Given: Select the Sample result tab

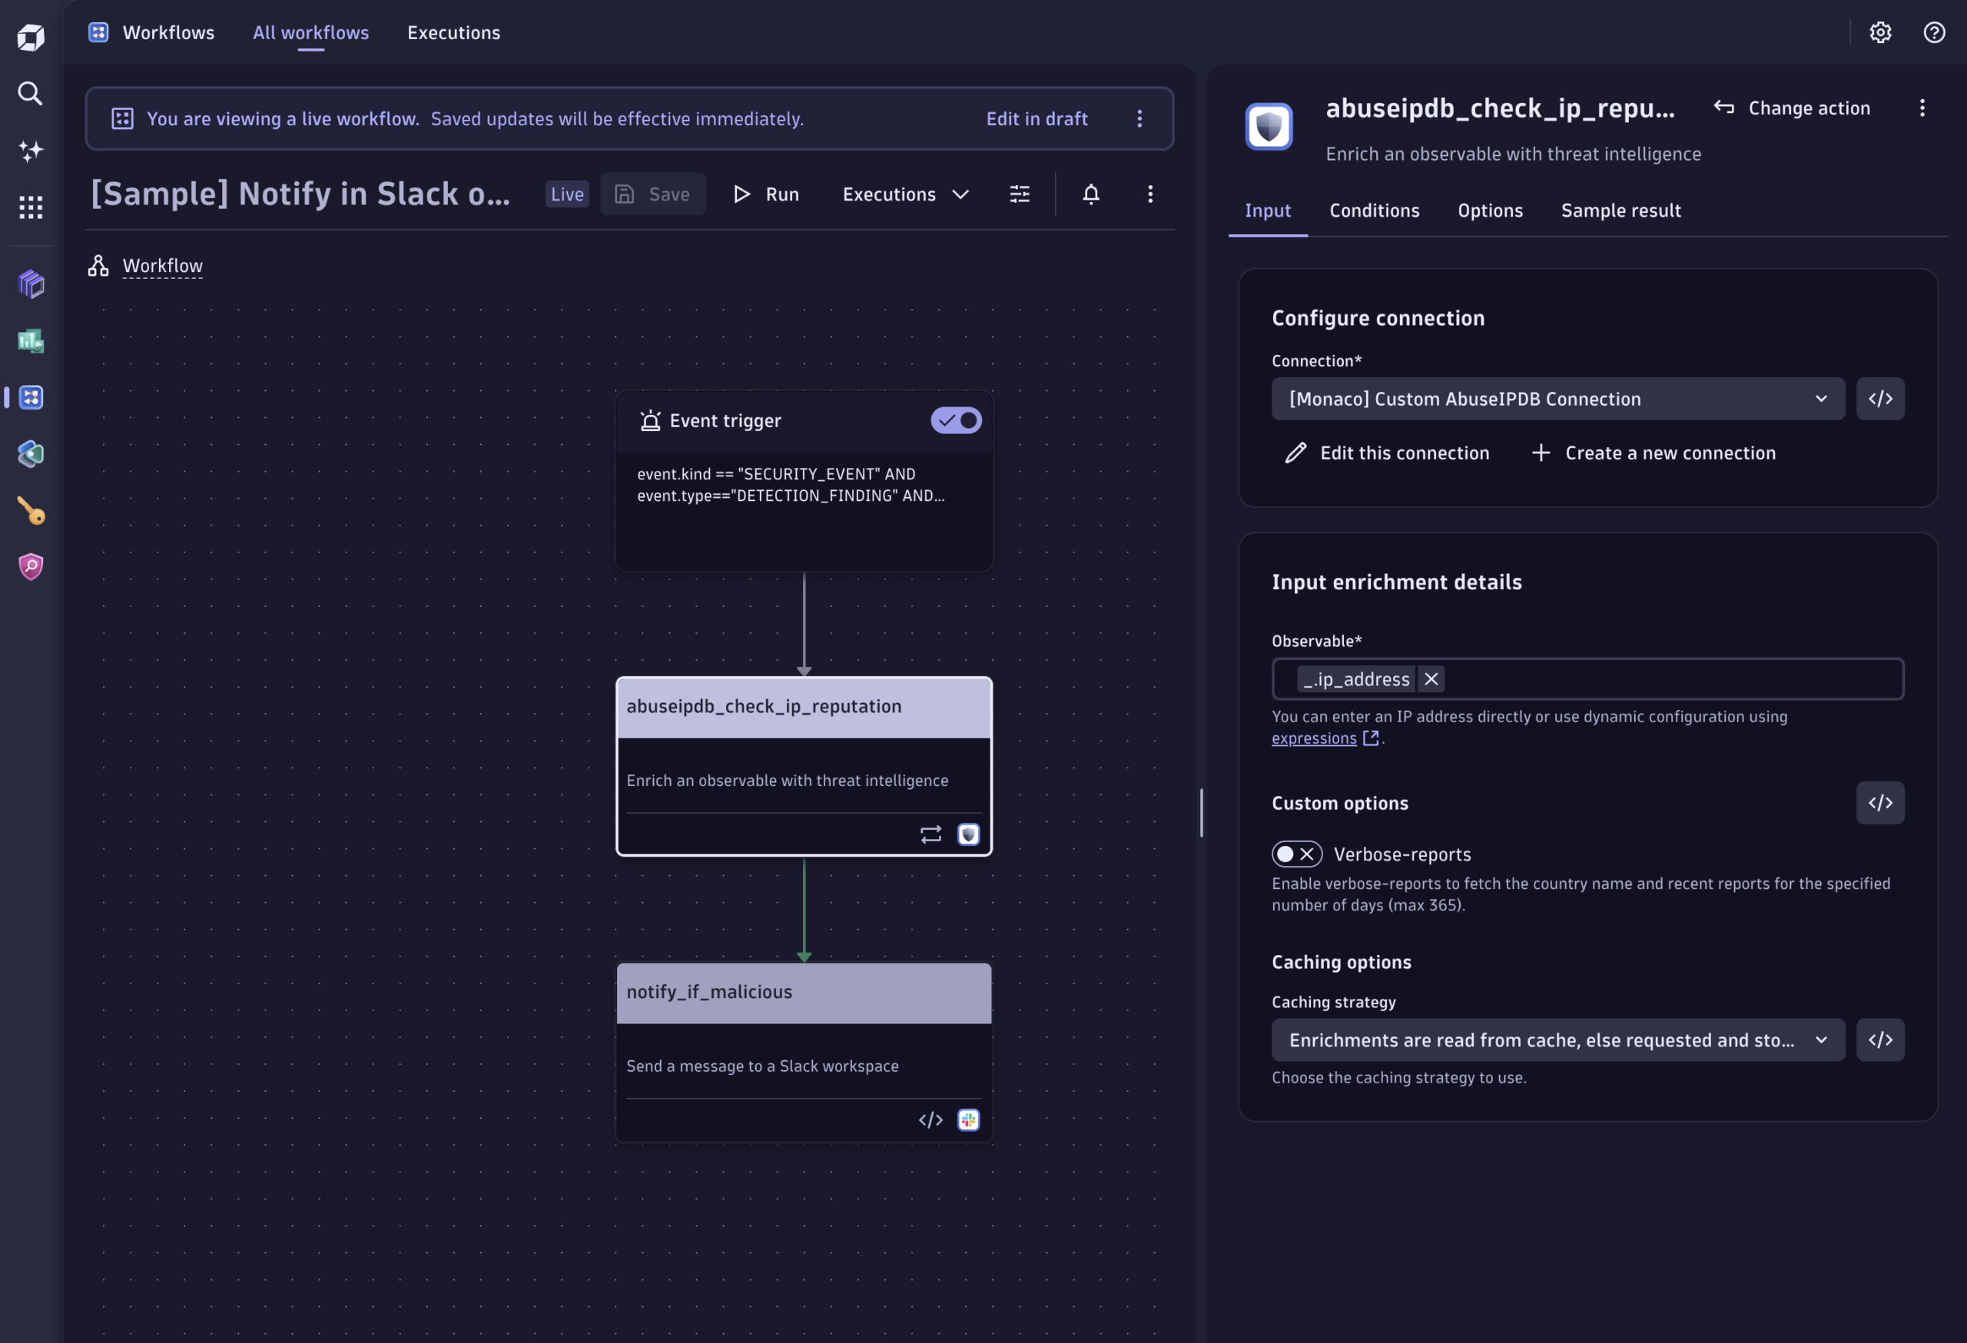Looking at the screenshot, I should (x=1620, y=210).
